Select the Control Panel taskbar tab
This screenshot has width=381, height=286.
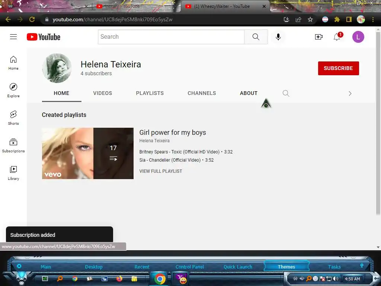pos(190,267)
